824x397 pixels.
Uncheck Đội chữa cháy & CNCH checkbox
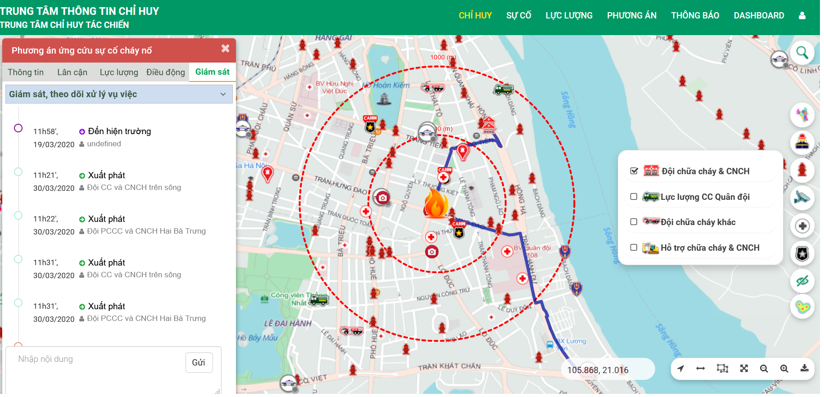(634, 171)
